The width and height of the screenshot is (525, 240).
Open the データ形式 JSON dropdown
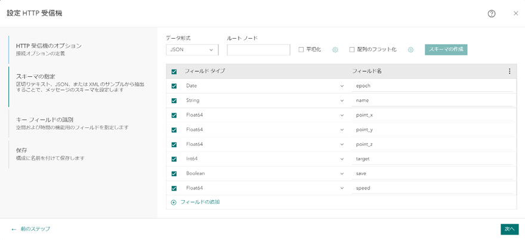coord(193,50)
